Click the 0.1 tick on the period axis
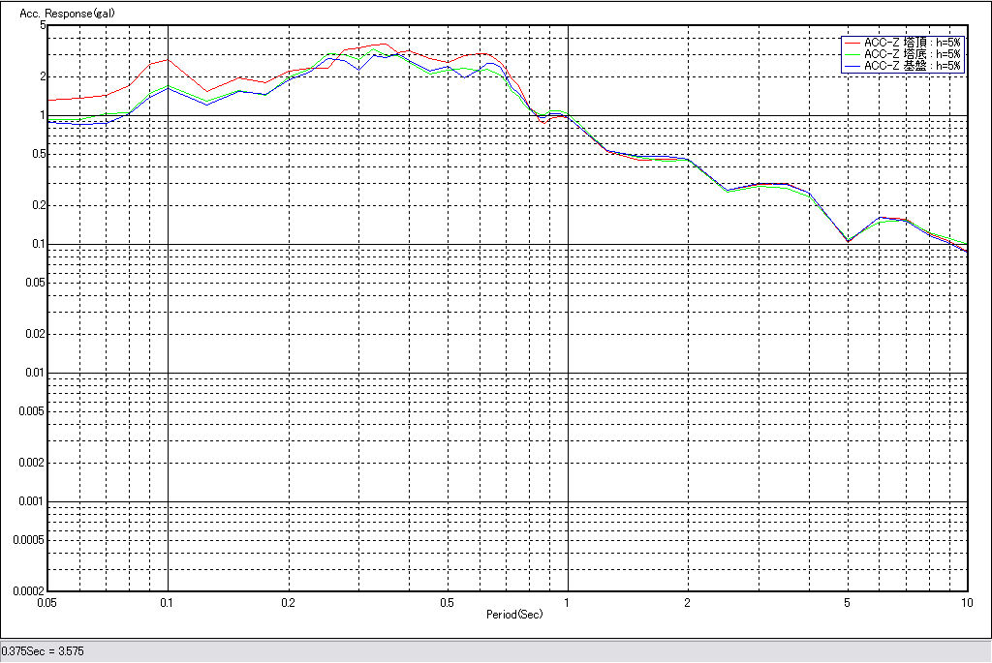Image resolution: width=992 pixels, height=663 pixels. pyautogui.click(x=168, y=602)
